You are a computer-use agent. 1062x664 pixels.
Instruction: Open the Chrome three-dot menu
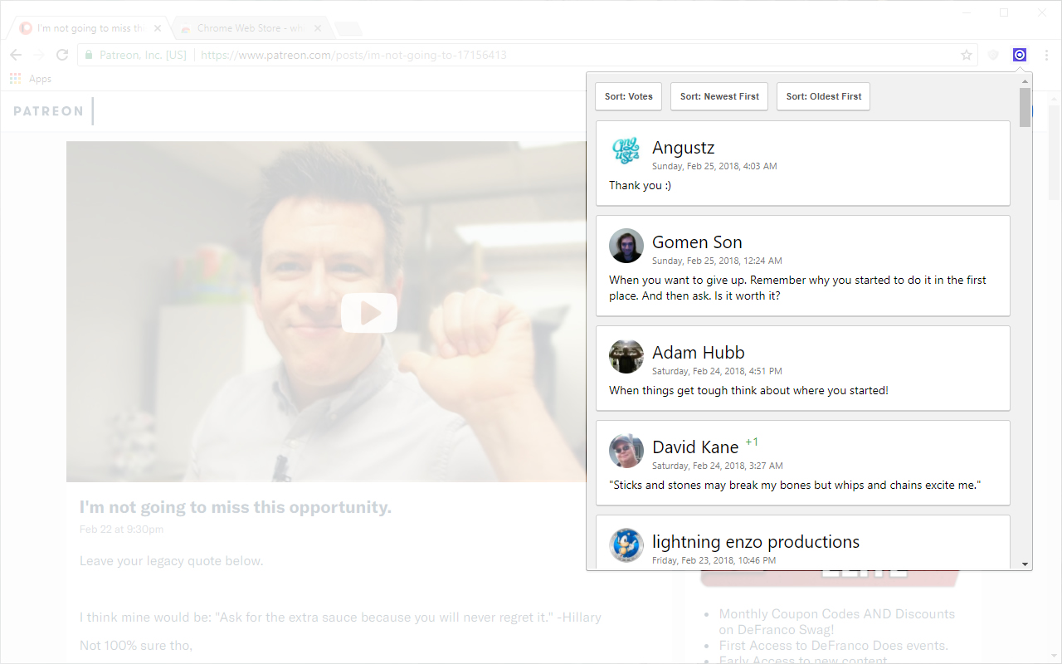(x=1046, y=55)
